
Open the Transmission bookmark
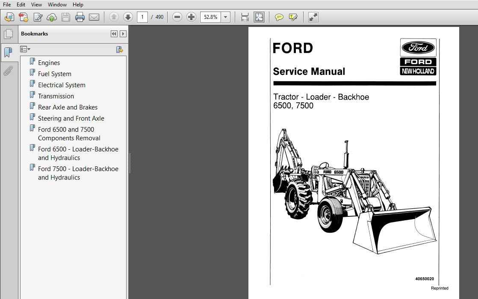pos(56,96)
